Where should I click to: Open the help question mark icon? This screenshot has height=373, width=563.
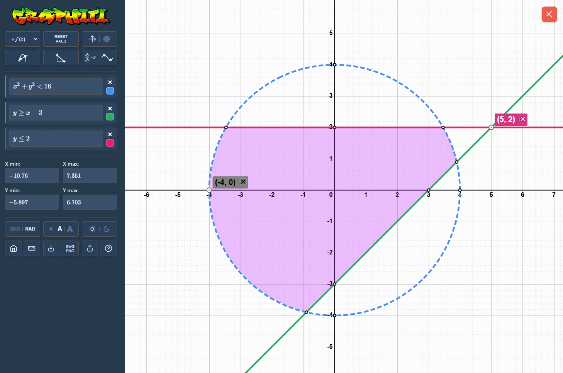point(109,248)
